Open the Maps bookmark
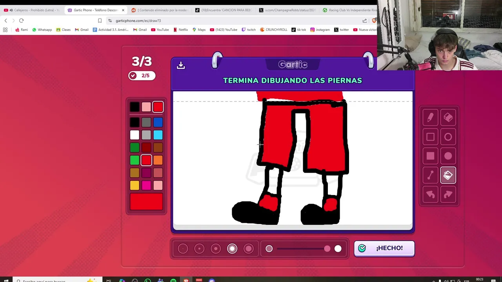The height and width of the screenshot is (282, 502). (199, 30)
